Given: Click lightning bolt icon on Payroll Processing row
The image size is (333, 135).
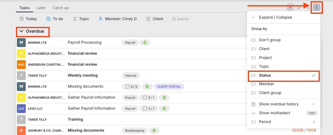Looking at the screenshot, I should 145,42.
